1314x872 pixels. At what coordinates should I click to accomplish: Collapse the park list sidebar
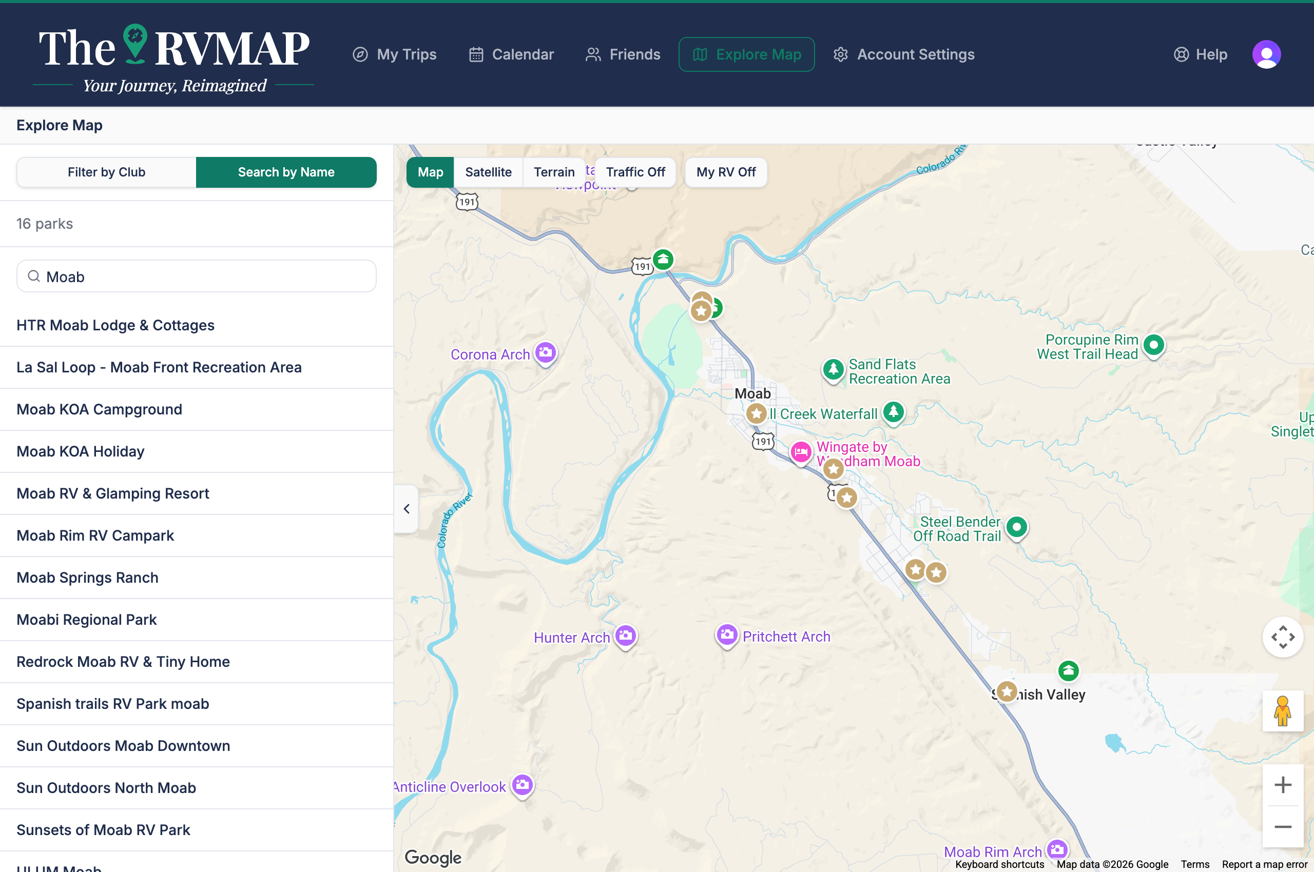click(407, 509)
